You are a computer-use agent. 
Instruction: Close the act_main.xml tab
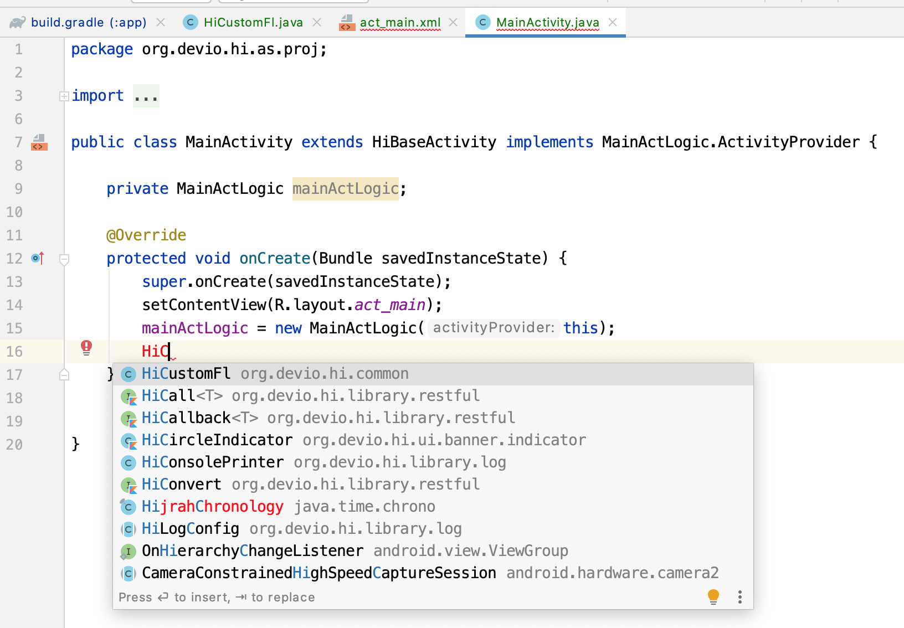(453, 22)
